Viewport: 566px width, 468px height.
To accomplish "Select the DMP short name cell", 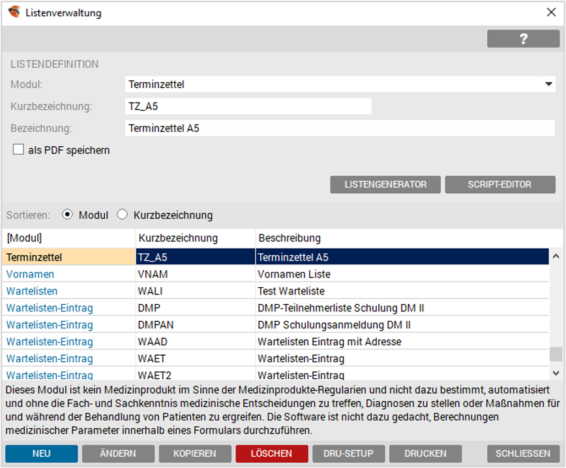I will pyautogui.click(x=195, y=308).
